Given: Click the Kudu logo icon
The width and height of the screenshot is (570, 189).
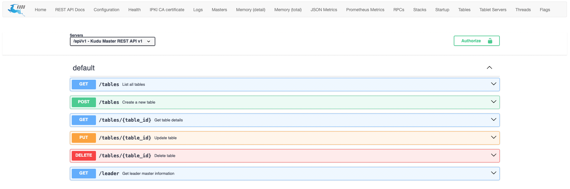Looking at the screenshot, I should [x=17, y=10].
